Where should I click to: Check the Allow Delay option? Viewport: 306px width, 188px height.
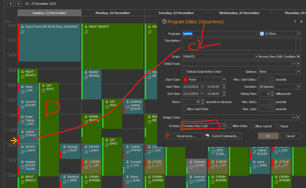(230, 126)
